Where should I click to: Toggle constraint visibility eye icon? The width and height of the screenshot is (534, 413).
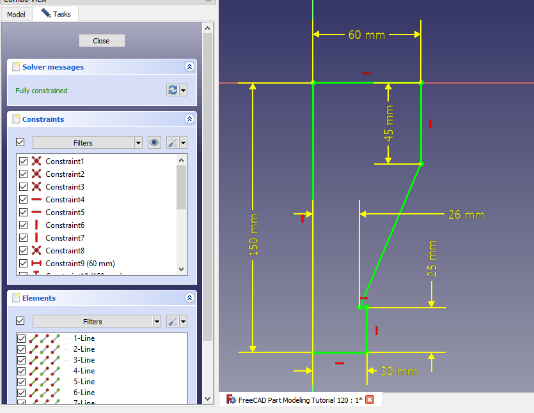tap(154, 142)
